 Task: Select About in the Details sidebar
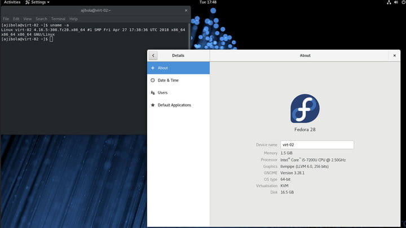178,68
